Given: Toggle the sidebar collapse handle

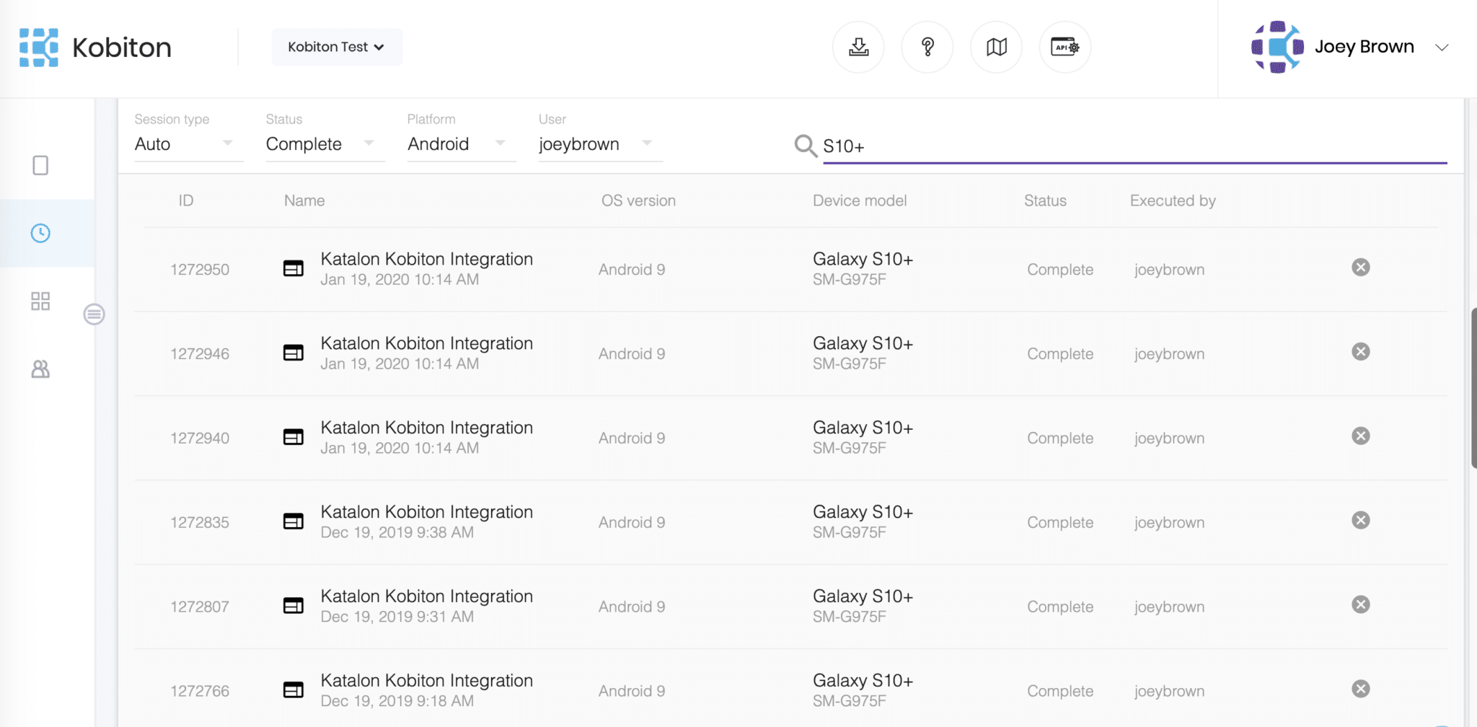Looking at the screenshot, I should tap(94, 314).
